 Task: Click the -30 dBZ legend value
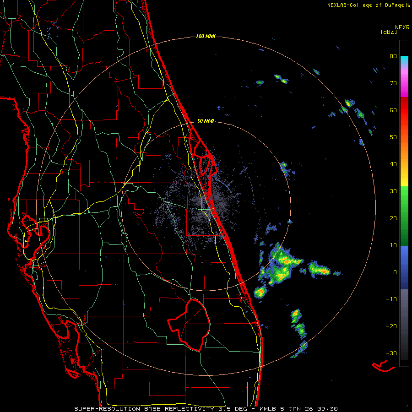pos(391,353)
